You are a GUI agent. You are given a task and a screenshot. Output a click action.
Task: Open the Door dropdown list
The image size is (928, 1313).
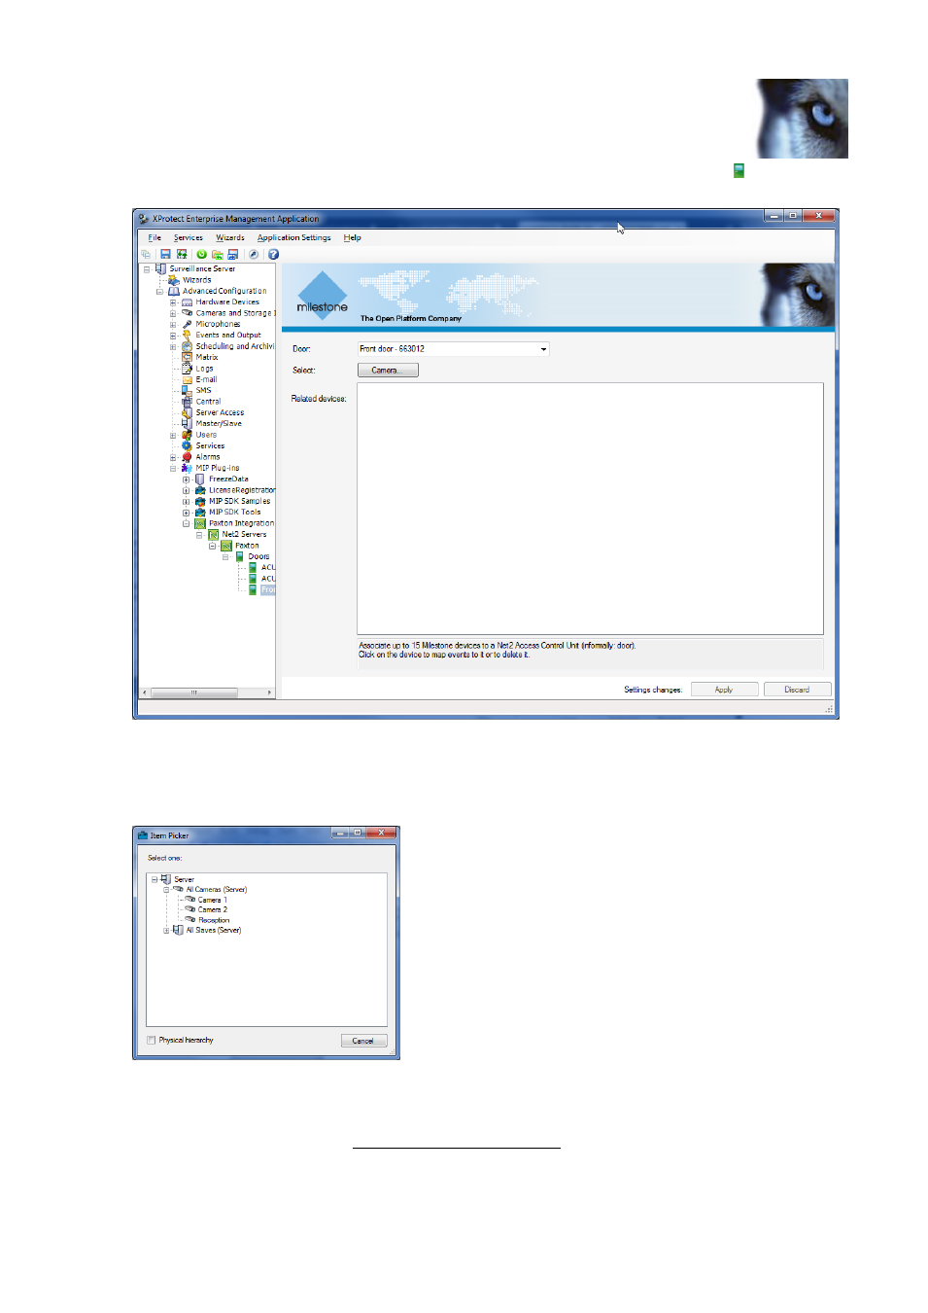click(543, 349)
